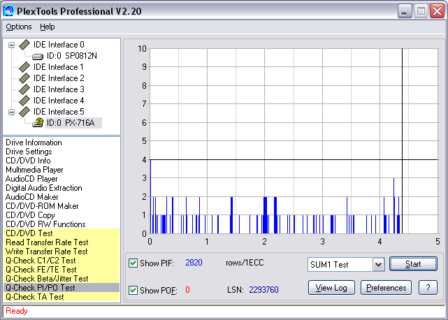This screenshot has width=448, height=320.
Task: Open Drive Settings
Action: 29,152
